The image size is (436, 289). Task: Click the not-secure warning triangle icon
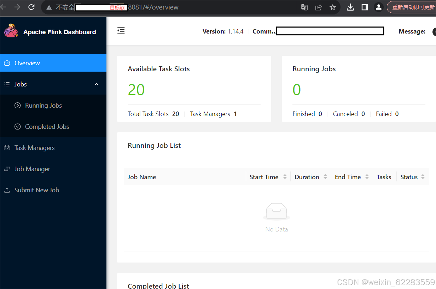pyautogui.click(x=49, y=7)
